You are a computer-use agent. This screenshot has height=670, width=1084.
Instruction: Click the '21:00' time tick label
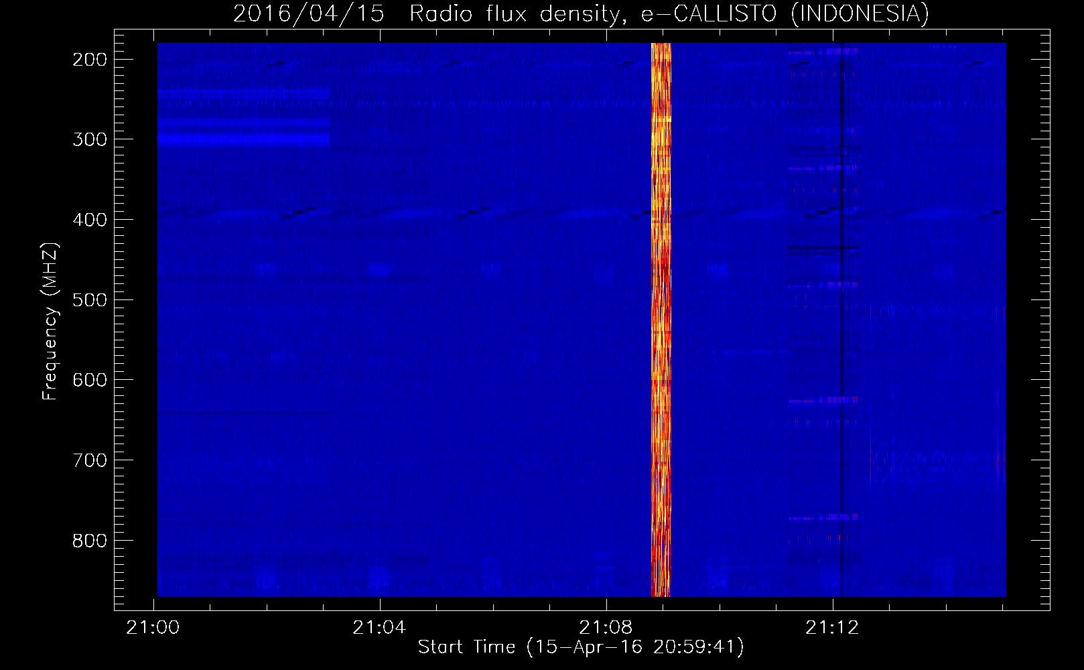[154, 628]
